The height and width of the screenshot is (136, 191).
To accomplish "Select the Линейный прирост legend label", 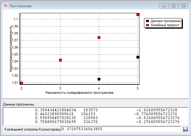I will point(165,25).
